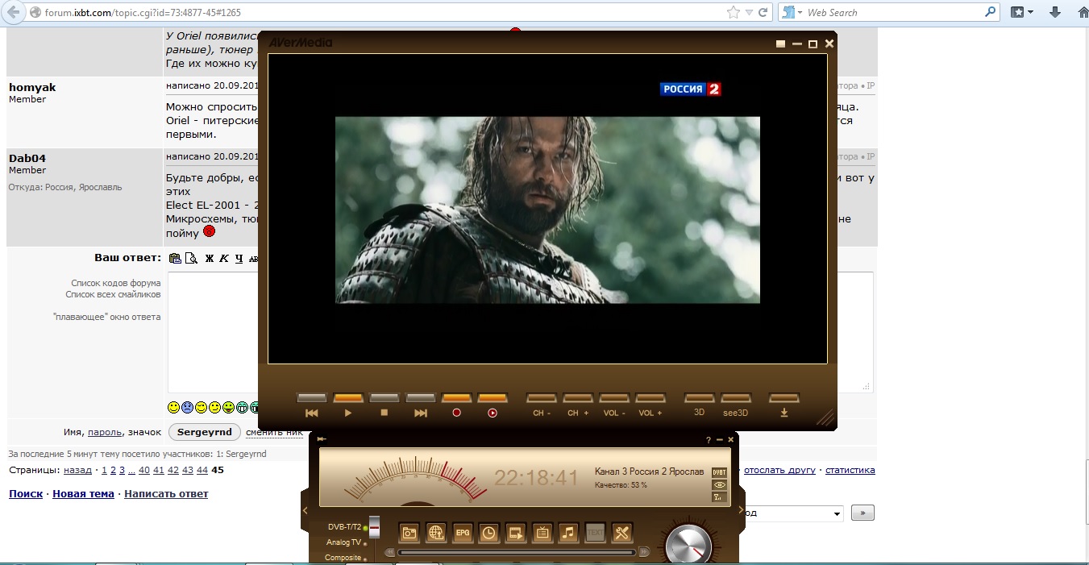Open the globe web-sharing icon

point(436,533)
